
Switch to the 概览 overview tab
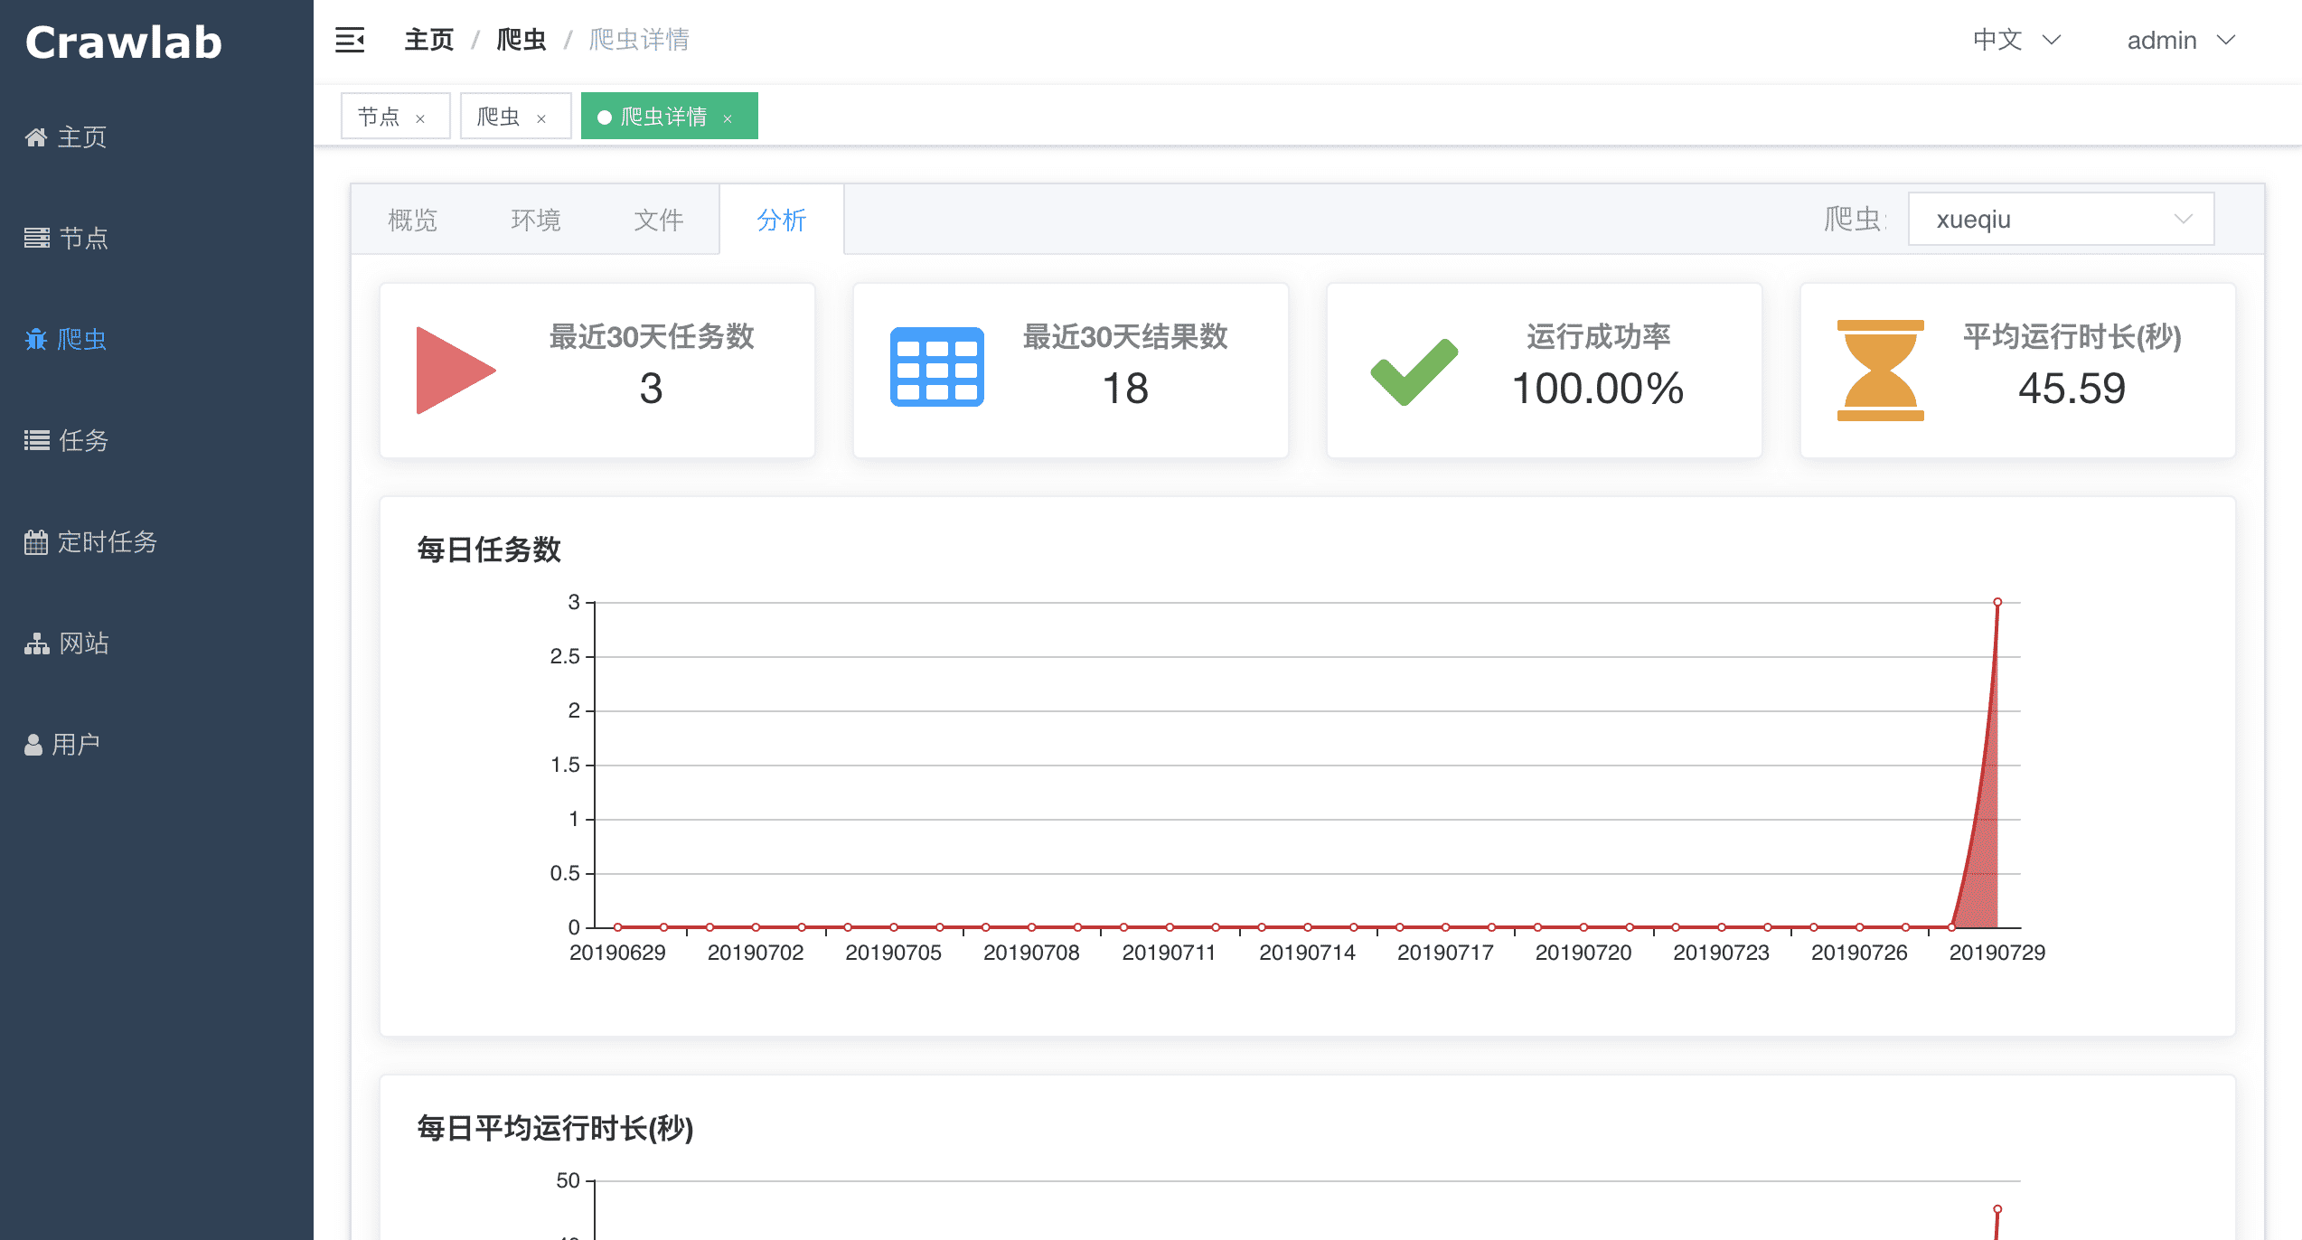tap(413, 220)
